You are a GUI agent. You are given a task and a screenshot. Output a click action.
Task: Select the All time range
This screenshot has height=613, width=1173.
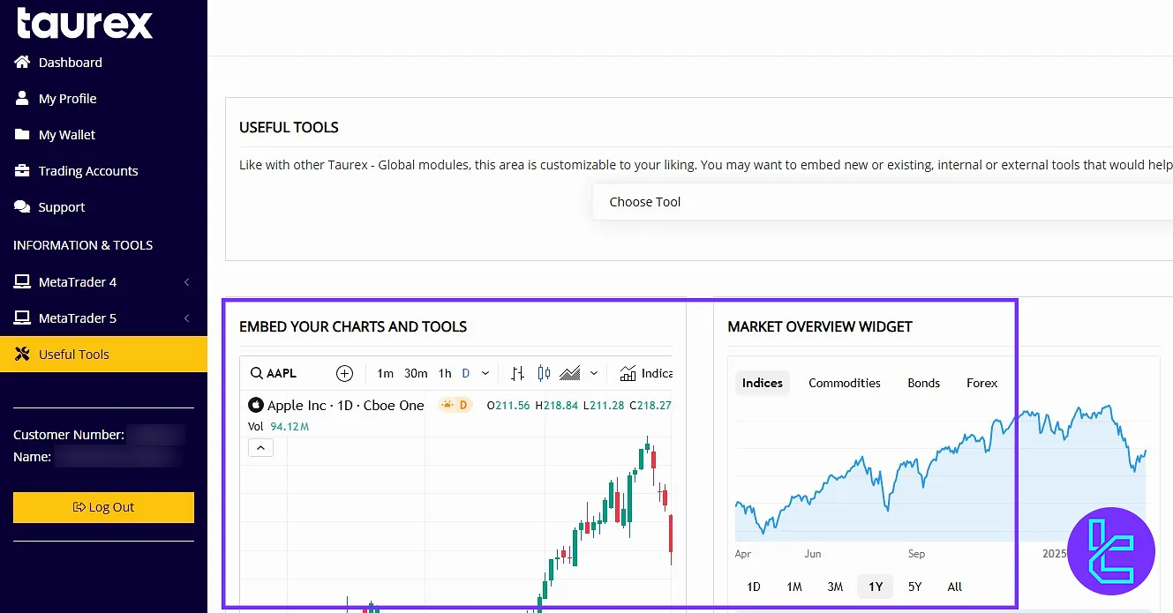(954, 587)
